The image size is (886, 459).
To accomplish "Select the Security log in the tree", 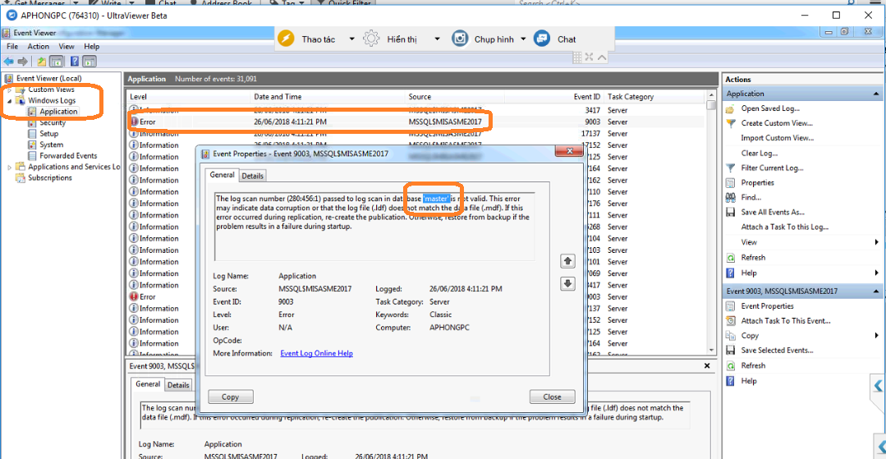I will pos(53,122).
